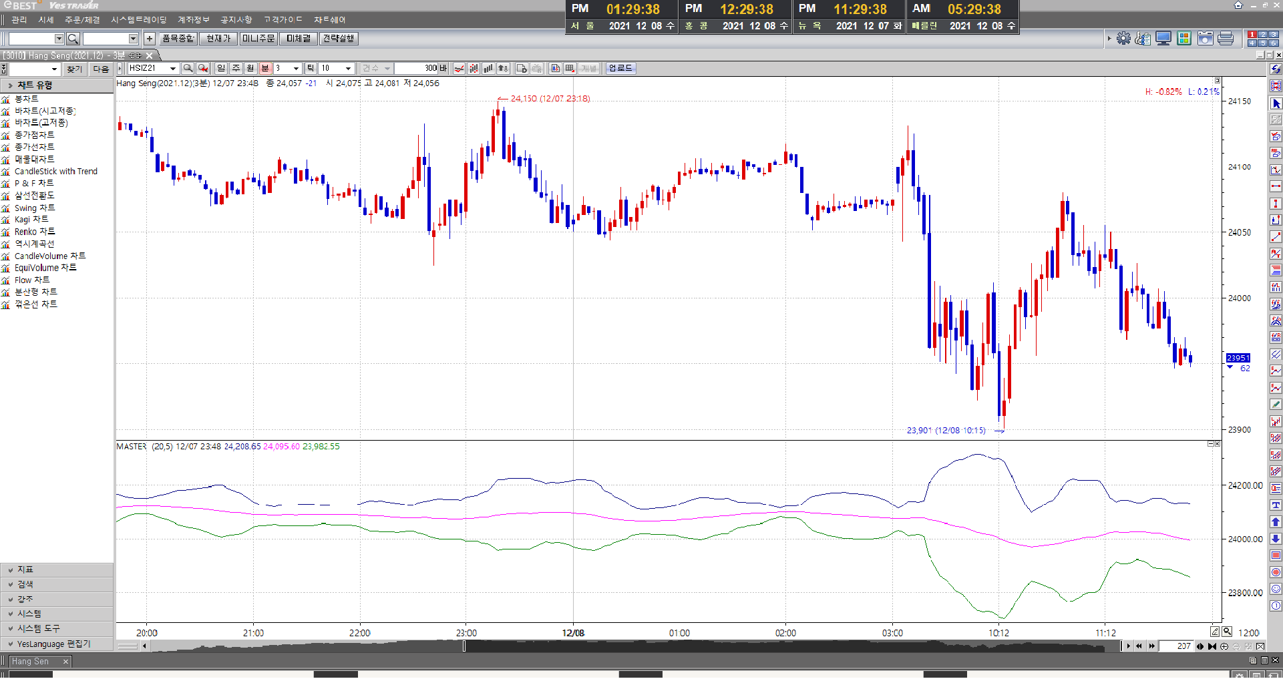
Task: Open the minute interval dropdown showing 3
Action: [x=296, y=68]
